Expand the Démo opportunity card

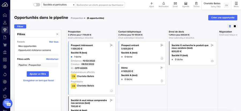(x=162, y=81)
